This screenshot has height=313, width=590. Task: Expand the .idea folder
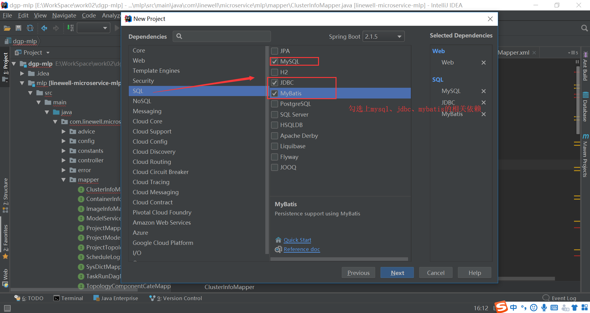point(22,74)
